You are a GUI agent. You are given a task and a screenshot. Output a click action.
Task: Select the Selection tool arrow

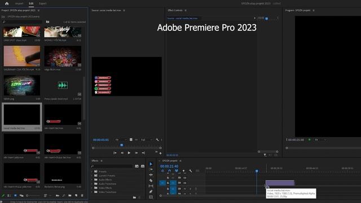tap(151, 164)
